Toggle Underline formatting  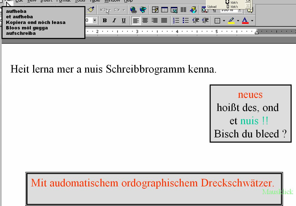point(124,20)
